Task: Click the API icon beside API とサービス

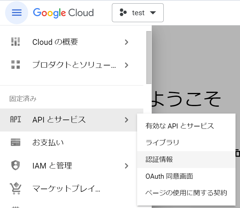Action: (x=16, y=119)
